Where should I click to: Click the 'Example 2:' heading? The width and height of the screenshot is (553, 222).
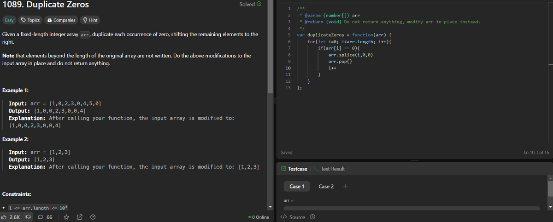click(16, 139)
